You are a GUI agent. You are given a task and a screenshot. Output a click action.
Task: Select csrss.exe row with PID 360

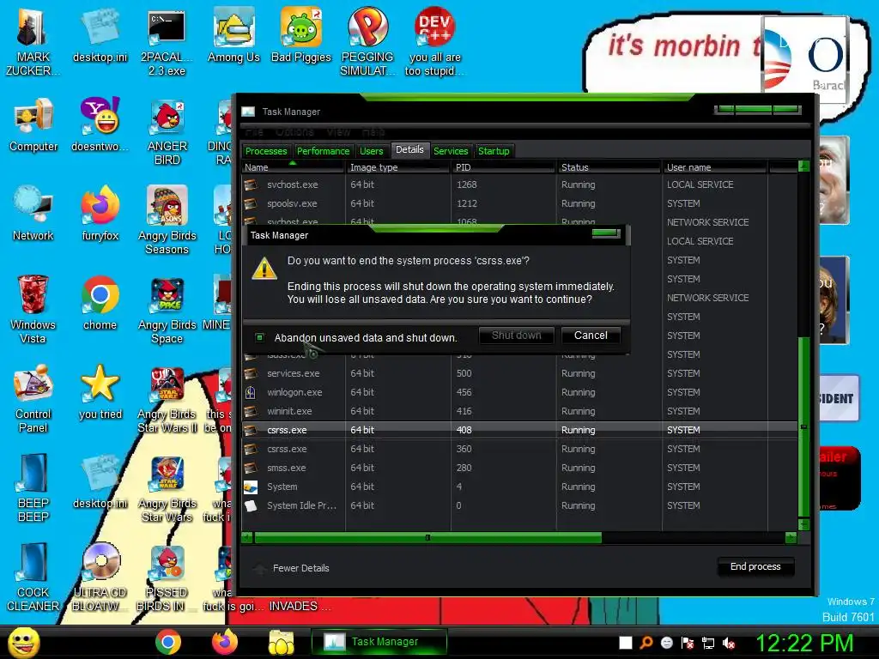coord(519,449)
